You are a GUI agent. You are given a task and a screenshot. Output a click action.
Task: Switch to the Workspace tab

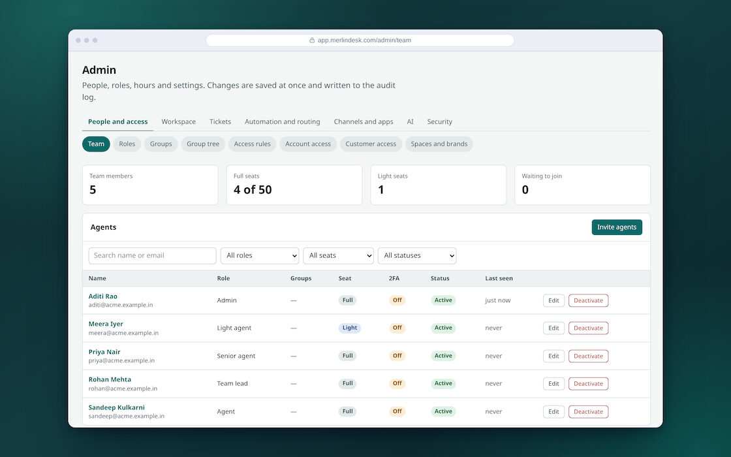[x=179, y=121]
